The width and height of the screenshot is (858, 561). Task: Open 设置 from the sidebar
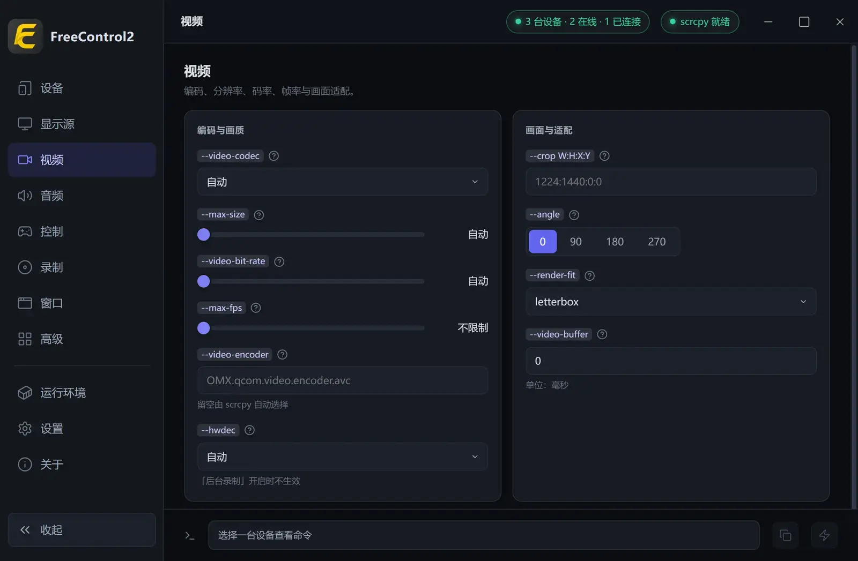tap(82, 429)
